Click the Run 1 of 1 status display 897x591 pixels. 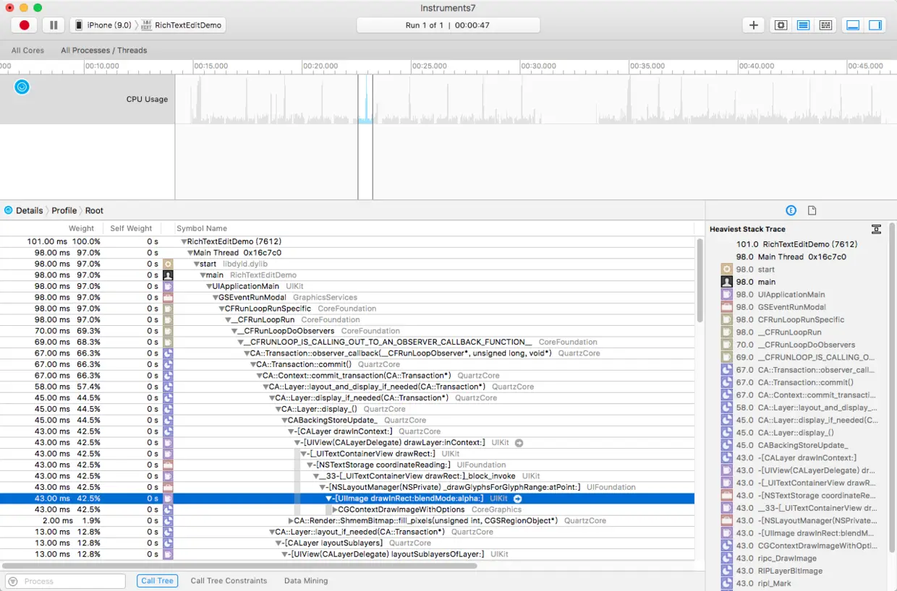[448, 25]
